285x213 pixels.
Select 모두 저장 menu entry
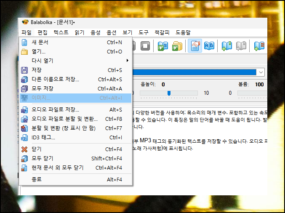75,89
